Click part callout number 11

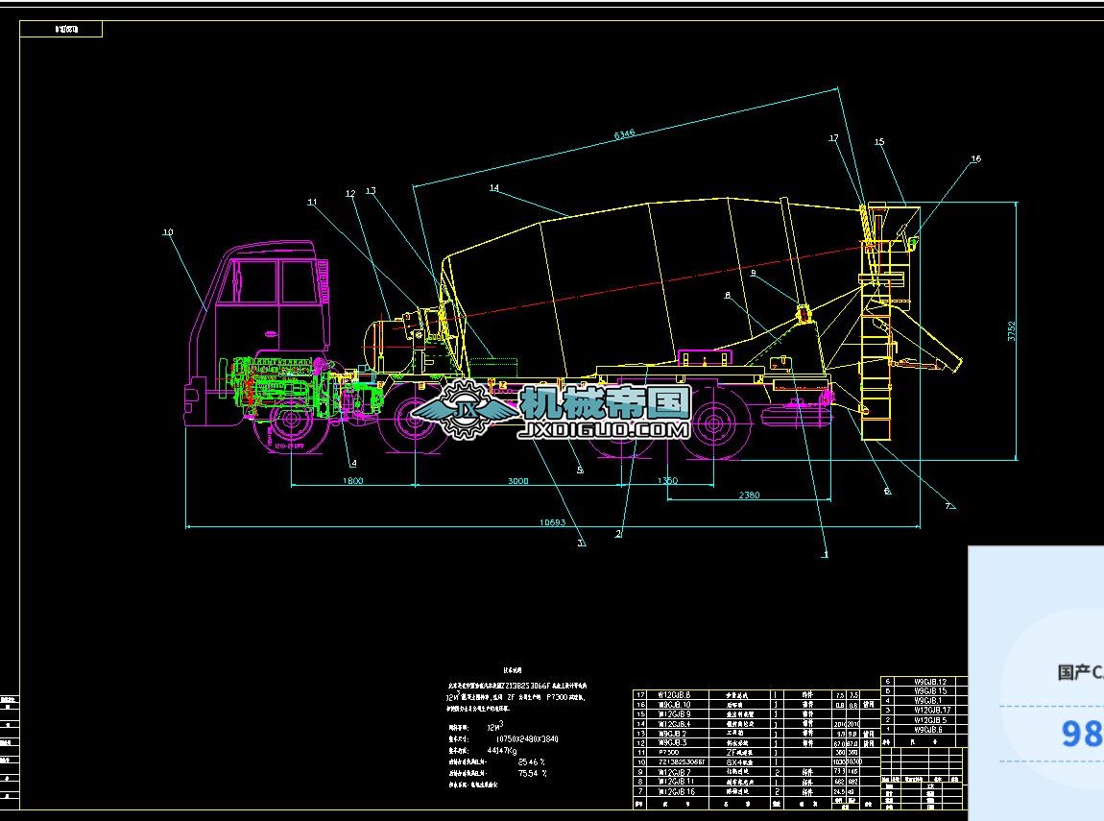point(313,202)
